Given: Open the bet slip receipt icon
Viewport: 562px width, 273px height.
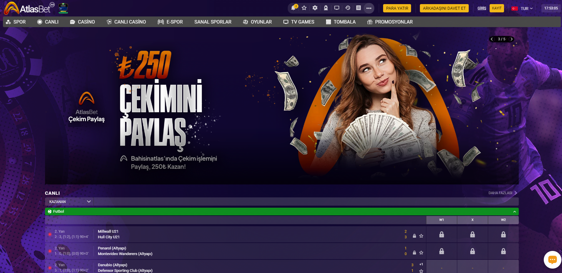Looking at the screenshot, I should (358, 8).
